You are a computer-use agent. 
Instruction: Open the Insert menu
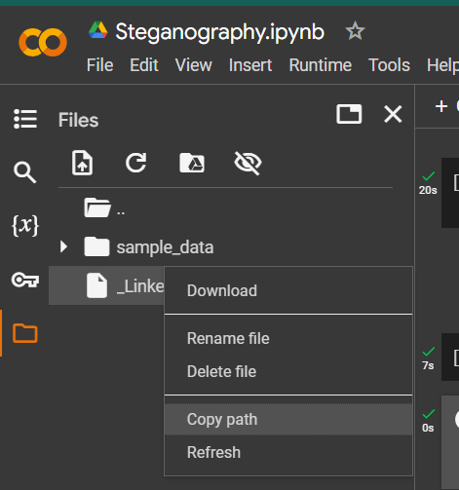[250, 65]
